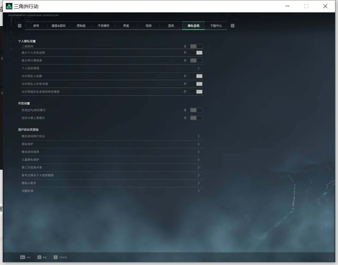Go to the 干员偏好 tab
The image size is (338, 265).
point(103,26)
